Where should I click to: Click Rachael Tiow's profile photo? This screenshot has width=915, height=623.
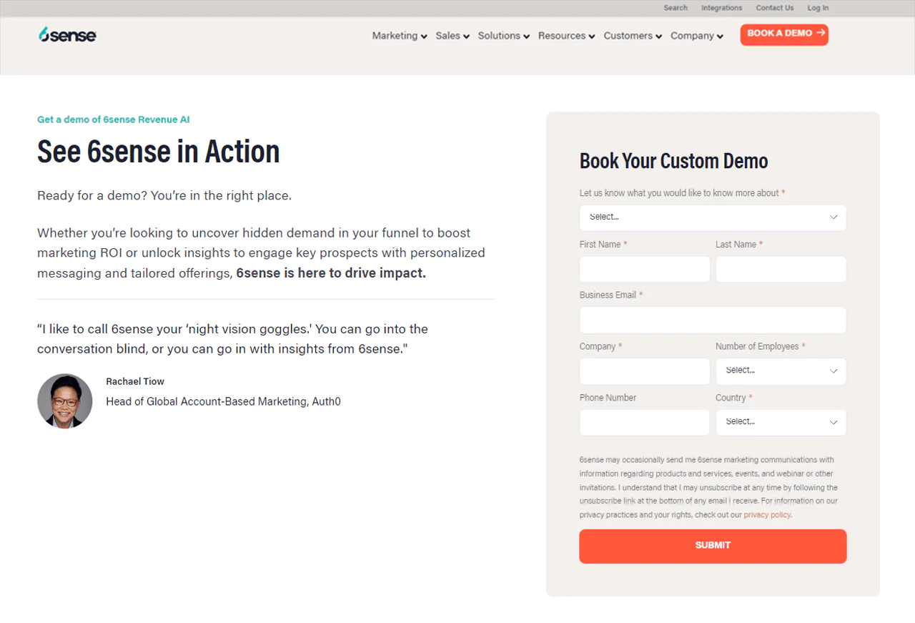pyautogui.click(x=65, y=401)
